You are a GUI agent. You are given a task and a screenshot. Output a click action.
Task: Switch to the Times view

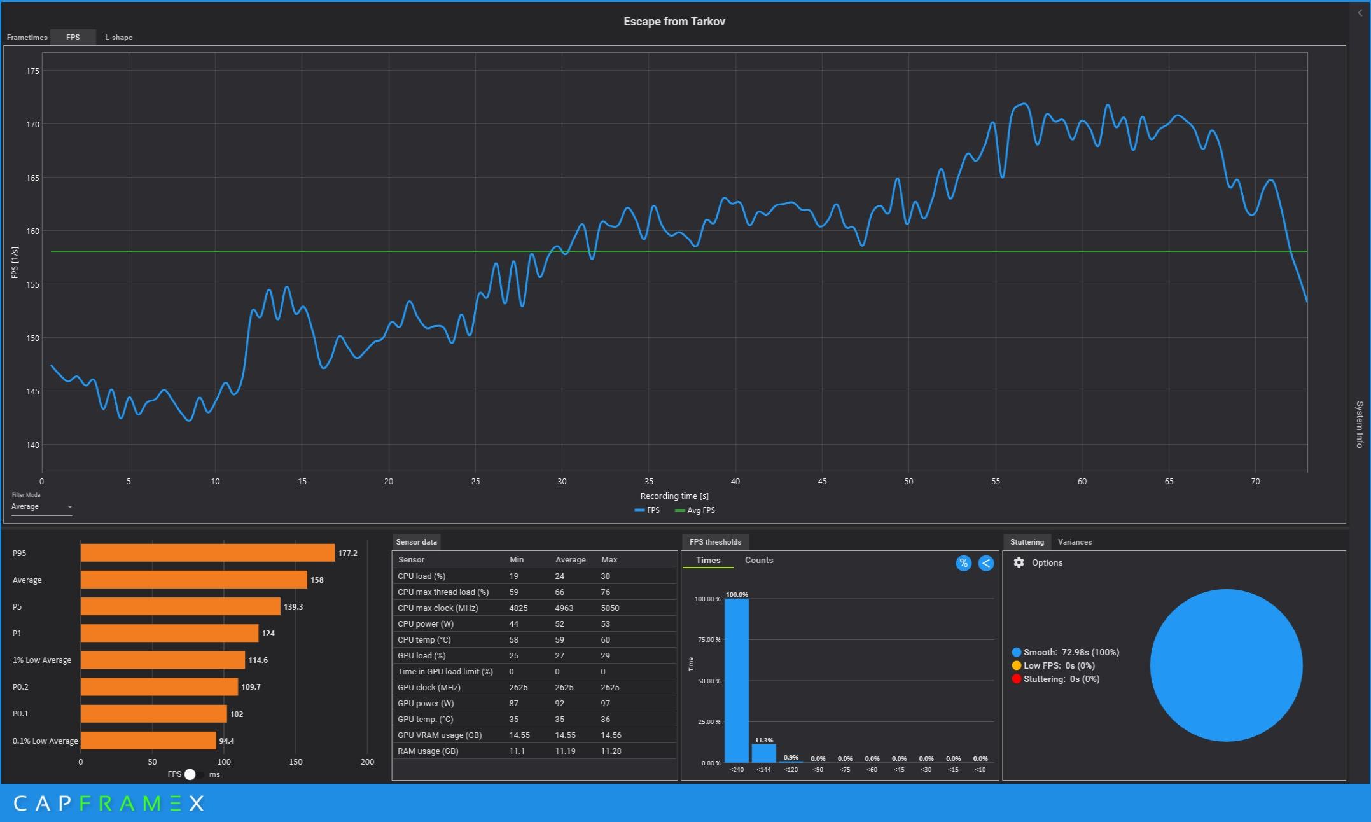pyautogui.click(x=708, y=561)
